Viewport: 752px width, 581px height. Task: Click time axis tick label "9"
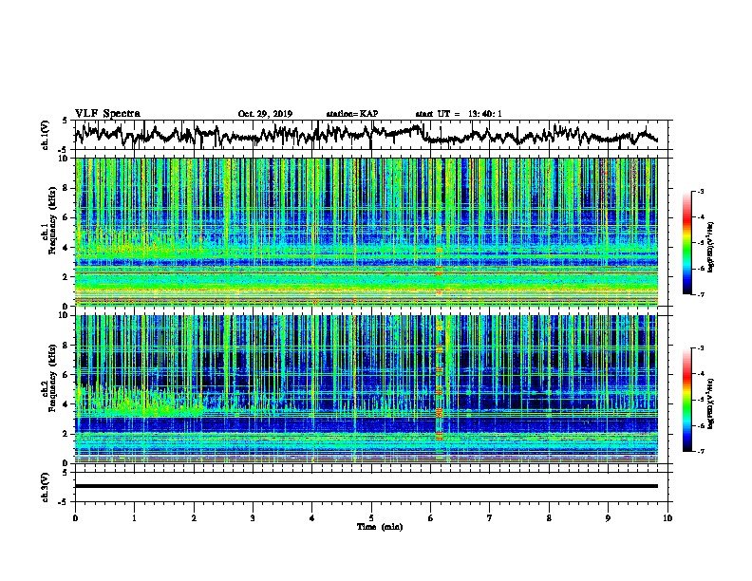608,518
